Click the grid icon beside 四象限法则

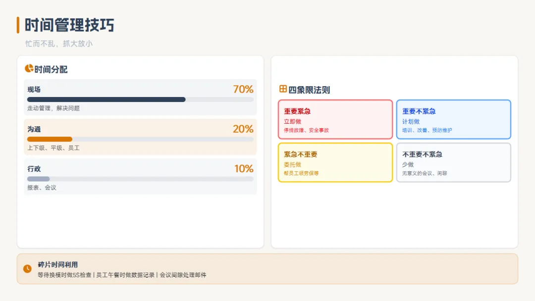pyautogui.click(x=283, y=89)
